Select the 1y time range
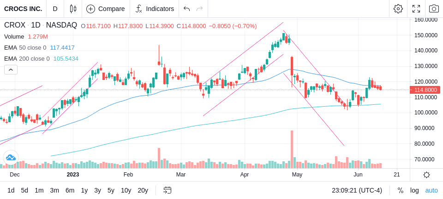 point(84,190)
